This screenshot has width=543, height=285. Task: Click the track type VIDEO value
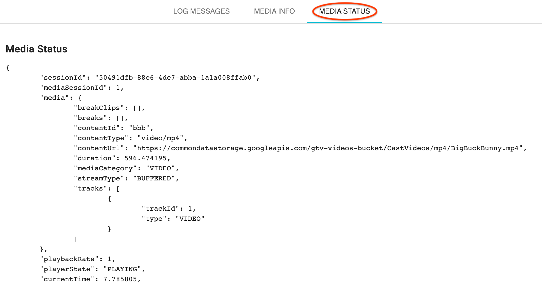pyautogui.click(x=190, y=219)
